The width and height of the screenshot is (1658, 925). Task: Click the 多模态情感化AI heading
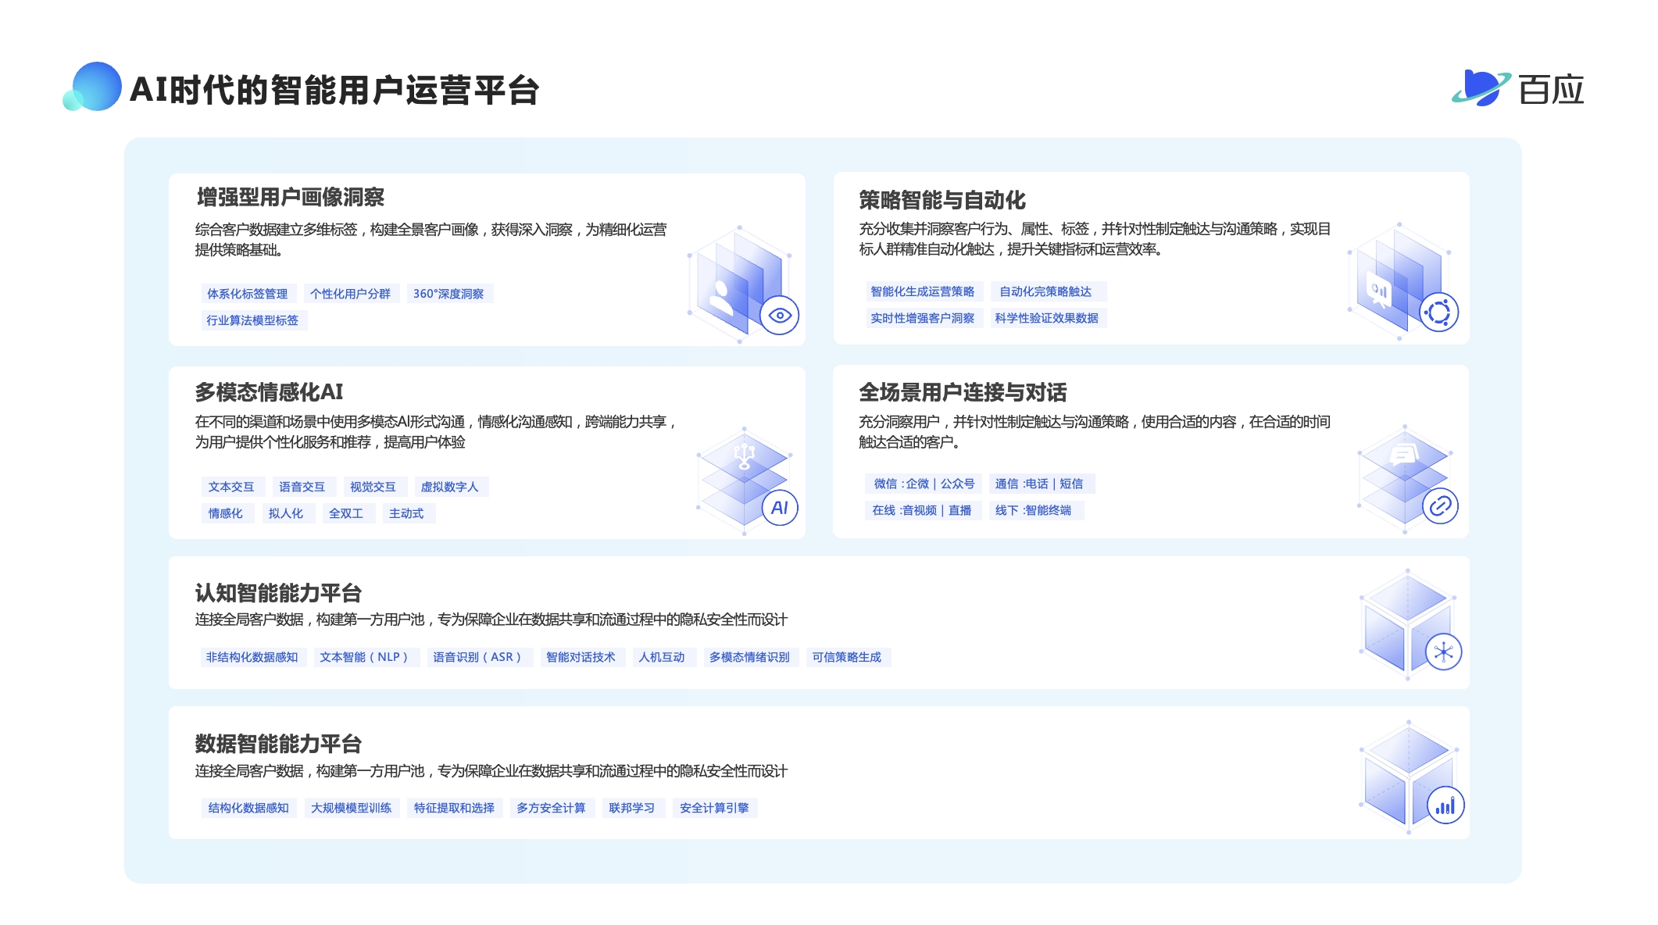click(x=269, y=391)
